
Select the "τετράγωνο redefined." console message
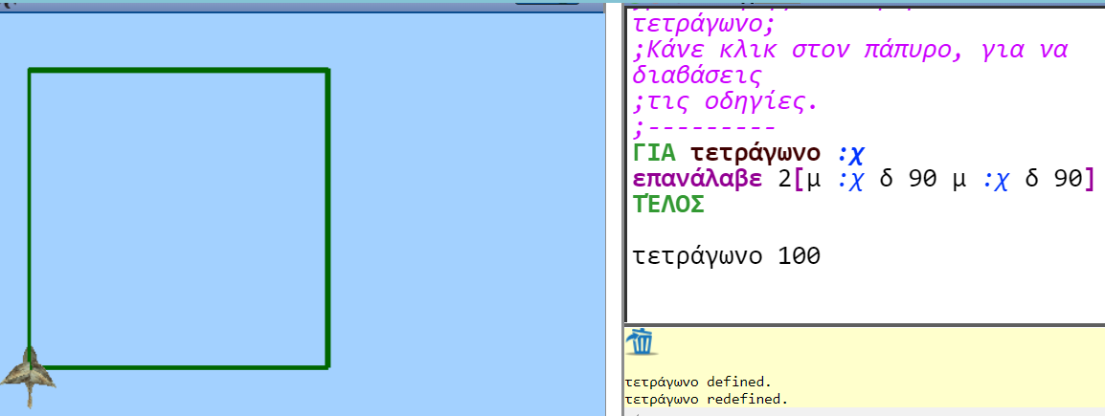(x=705, y=398)
